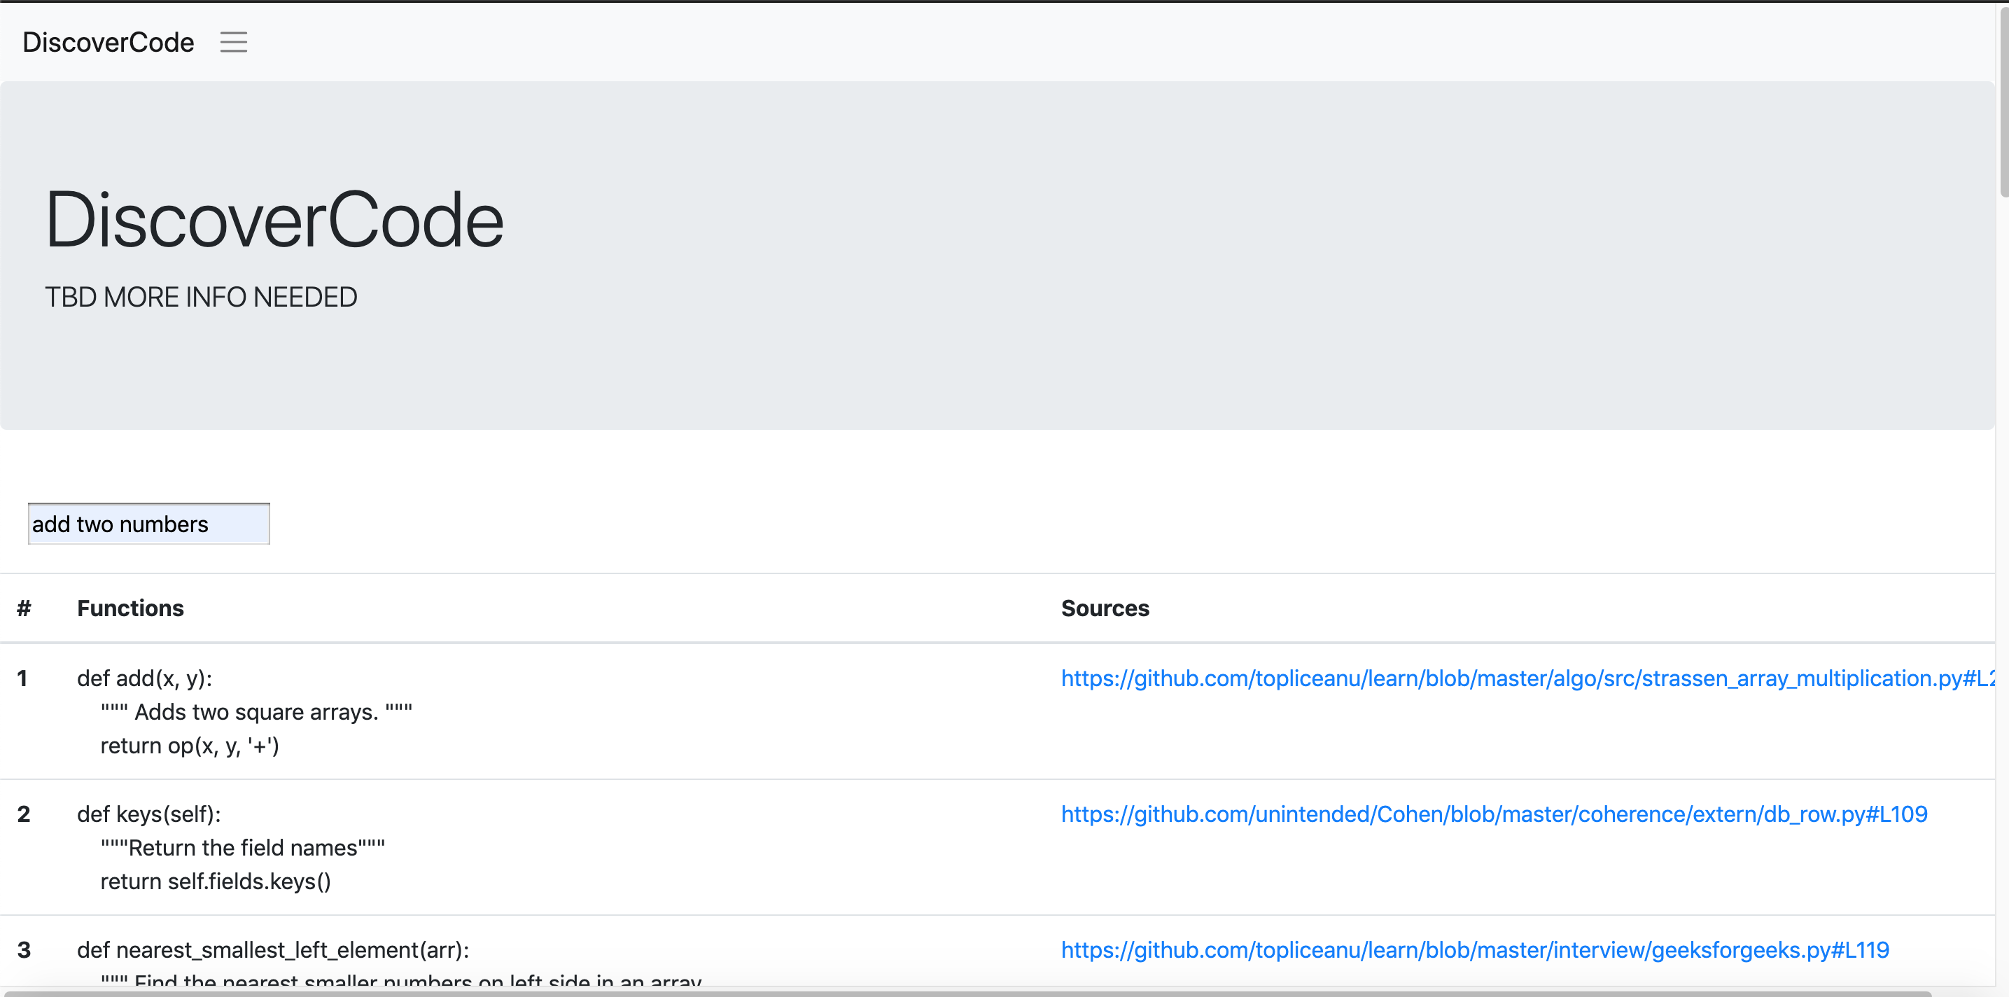
Task: Open the Cohen db_row.py GitHub link
Action: pos(1494,814)
